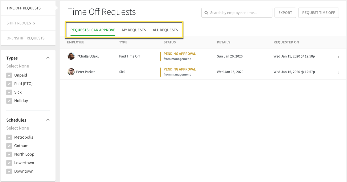The width and height of the screenshot is (347, 182).
Task: Open Peter Parker's request via the row arrow
Action: pos(338,72)
